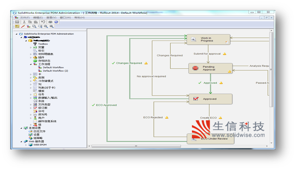Click the Cut scissors icon

[24, 22]
